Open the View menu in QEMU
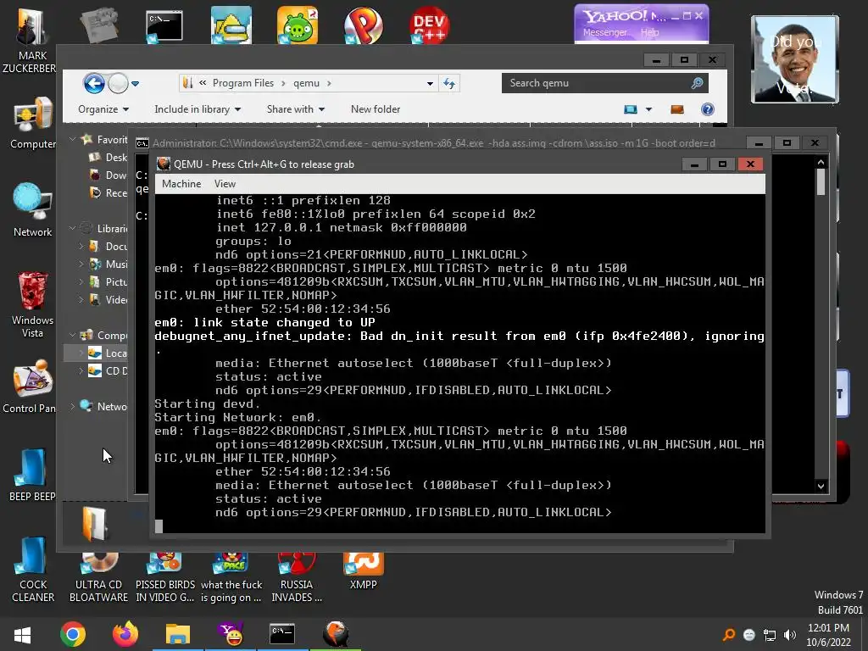The height and width of the screenshot is (651, 868). tap(225, 184)
